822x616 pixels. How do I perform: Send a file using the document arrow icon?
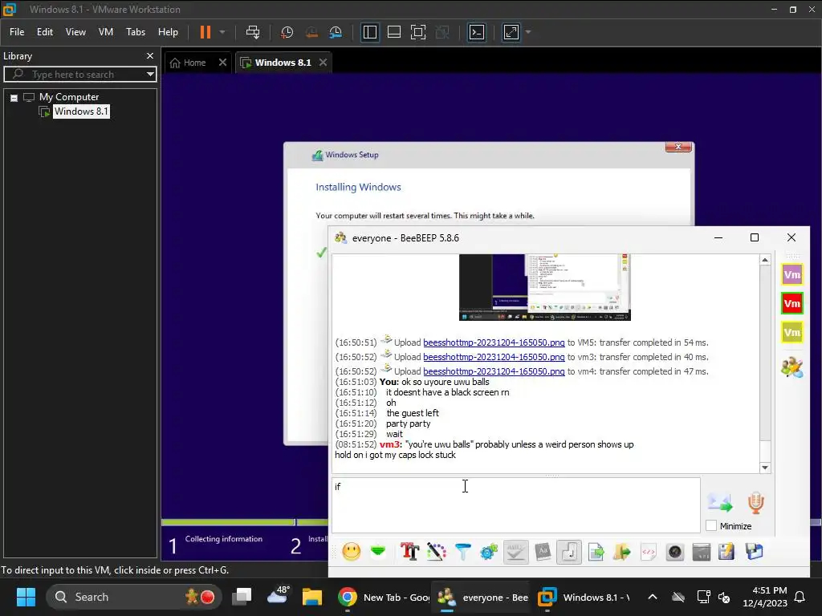click(x=596, y=552)
